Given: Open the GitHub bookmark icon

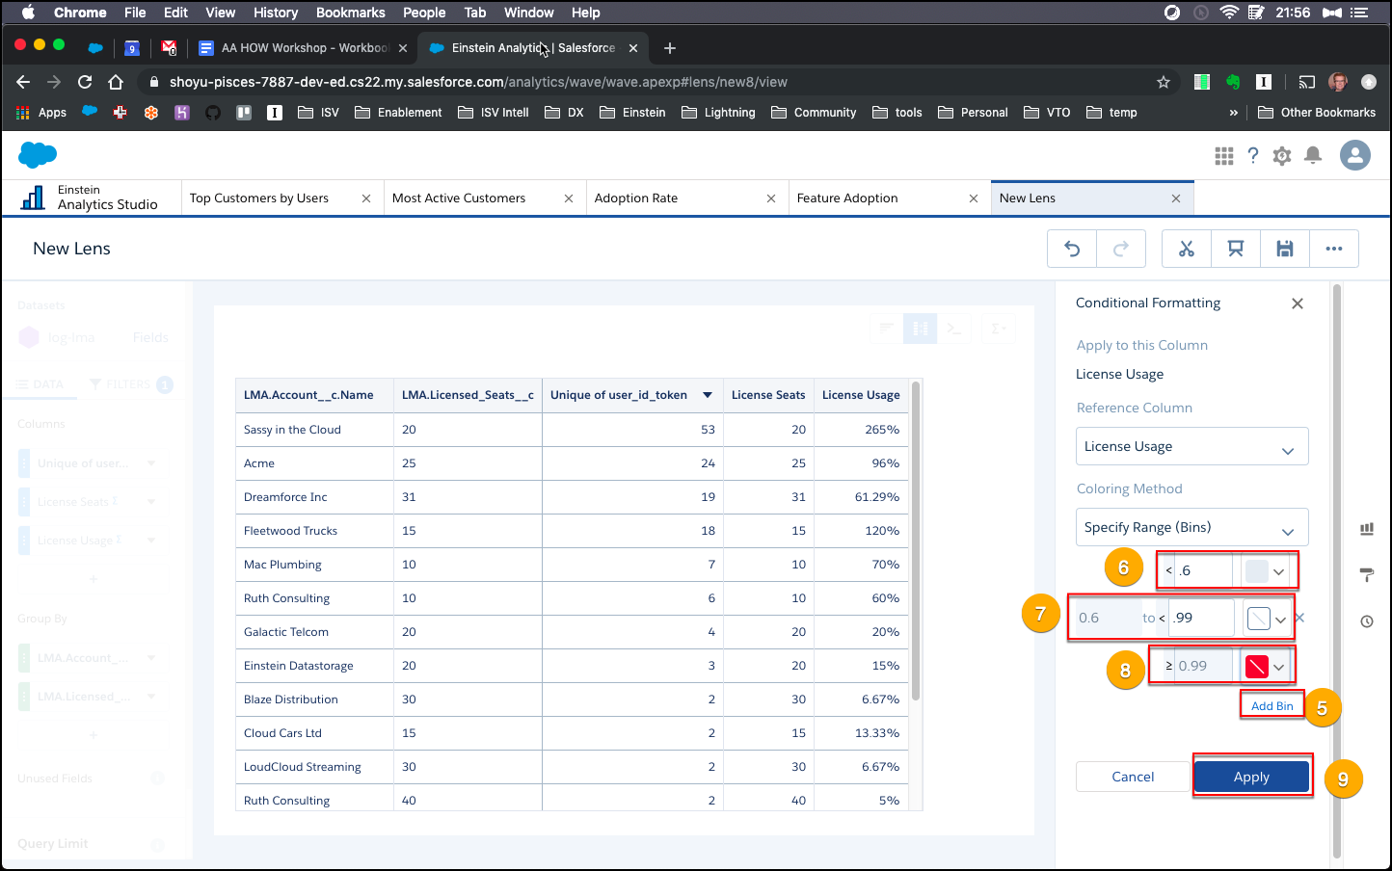Looking at the screenshot, I should (x=213, y=113).
